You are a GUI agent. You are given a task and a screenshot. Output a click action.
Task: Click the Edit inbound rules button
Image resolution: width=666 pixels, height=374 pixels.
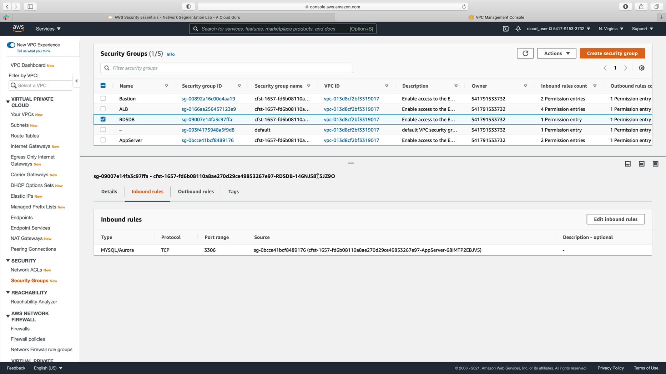[x=615, y=219]
